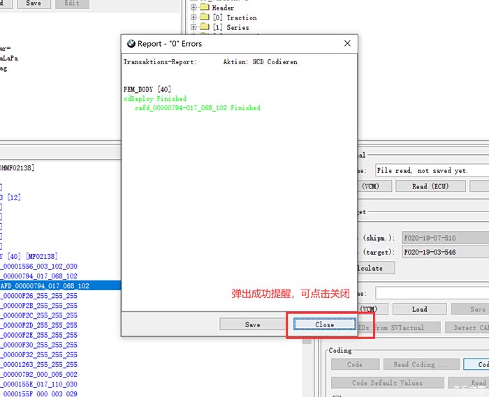Click the Save button in Report dialog

[x=252, y=324]
